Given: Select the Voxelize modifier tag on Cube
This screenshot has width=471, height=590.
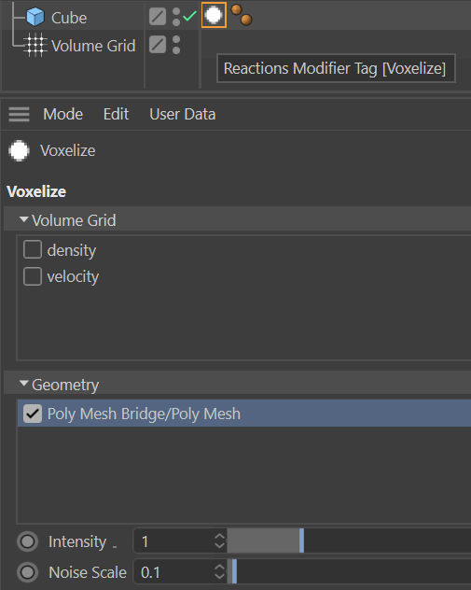Looking at the screenshot, I should (214, 16).
